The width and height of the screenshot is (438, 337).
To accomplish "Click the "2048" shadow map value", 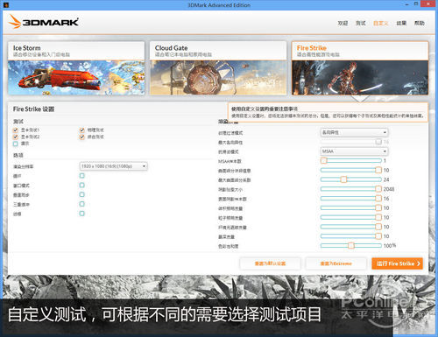I will click(389, 189).
